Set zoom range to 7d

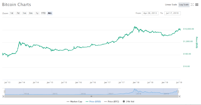(18, 13)
